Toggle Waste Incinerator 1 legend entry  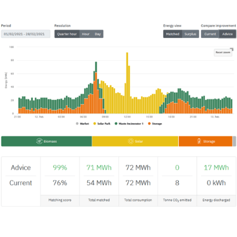[x=129, y=124]
